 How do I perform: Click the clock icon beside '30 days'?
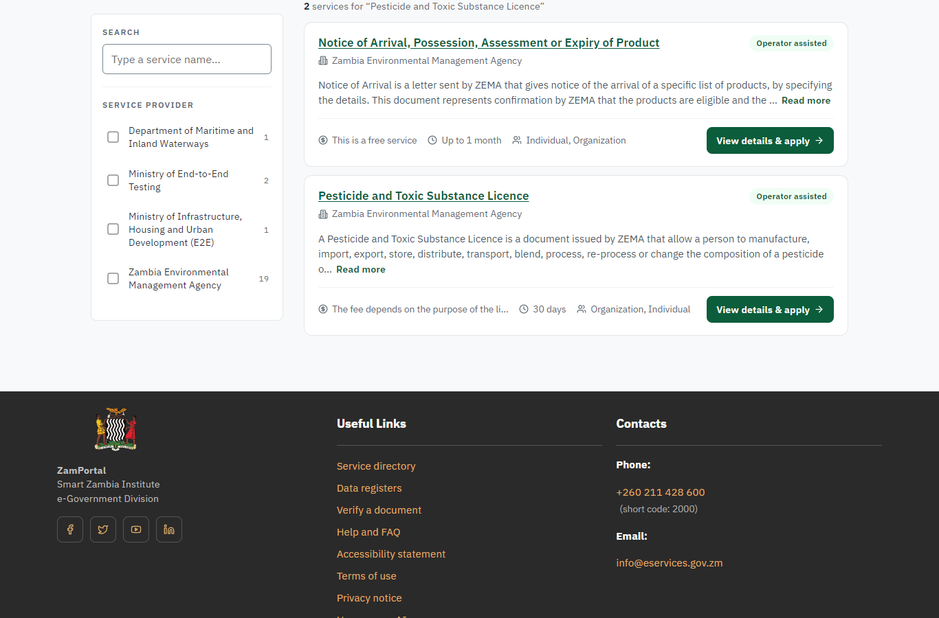[x=524, y=309]
